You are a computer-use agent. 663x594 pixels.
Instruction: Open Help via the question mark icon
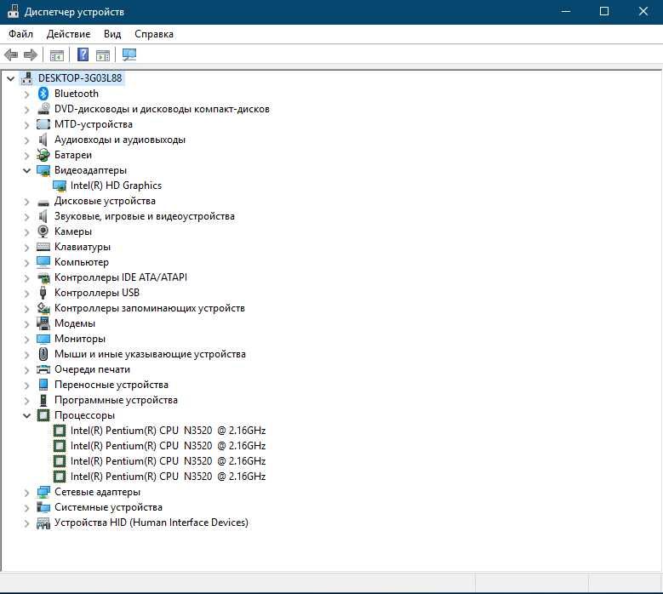point(83,54)
